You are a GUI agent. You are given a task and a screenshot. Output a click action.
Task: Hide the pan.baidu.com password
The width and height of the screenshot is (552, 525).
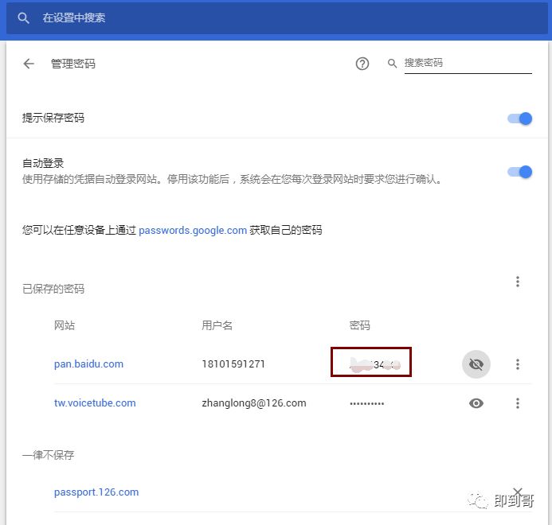pos(476,364)
